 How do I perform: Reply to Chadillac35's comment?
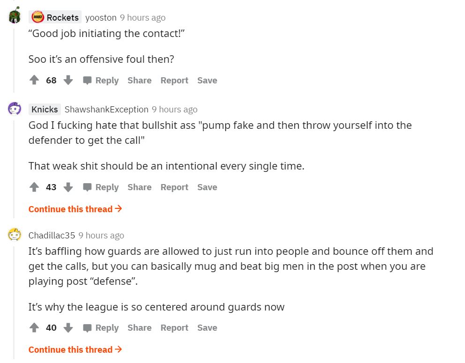point(101,327)
